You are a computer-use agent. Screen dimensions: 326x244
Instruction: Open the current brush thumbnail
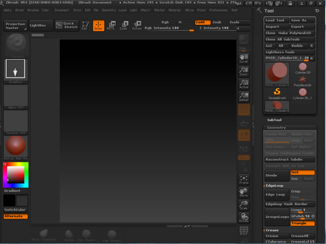pos(16,45)
